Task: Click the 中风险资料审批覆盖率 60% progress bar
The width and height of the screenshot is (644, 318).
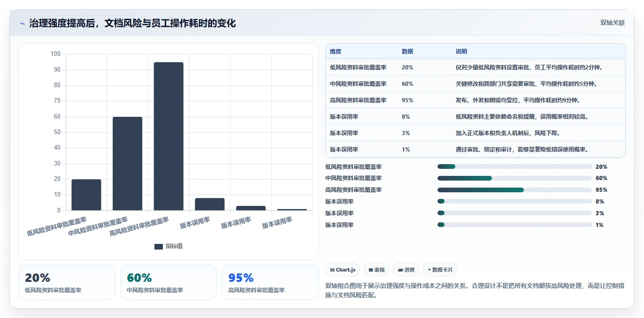Action: pyautogui.click(x=514, y=178)
